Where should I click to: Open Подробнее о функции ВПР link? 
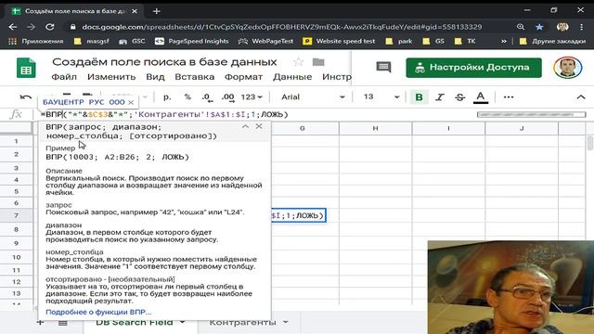98,312
